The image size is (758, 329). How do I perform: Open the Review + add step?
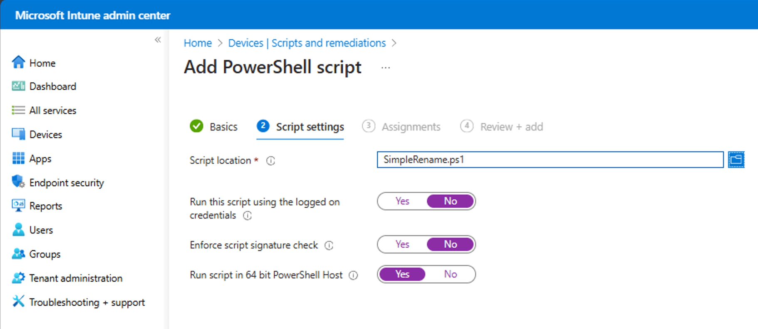(x=502, y=126)
